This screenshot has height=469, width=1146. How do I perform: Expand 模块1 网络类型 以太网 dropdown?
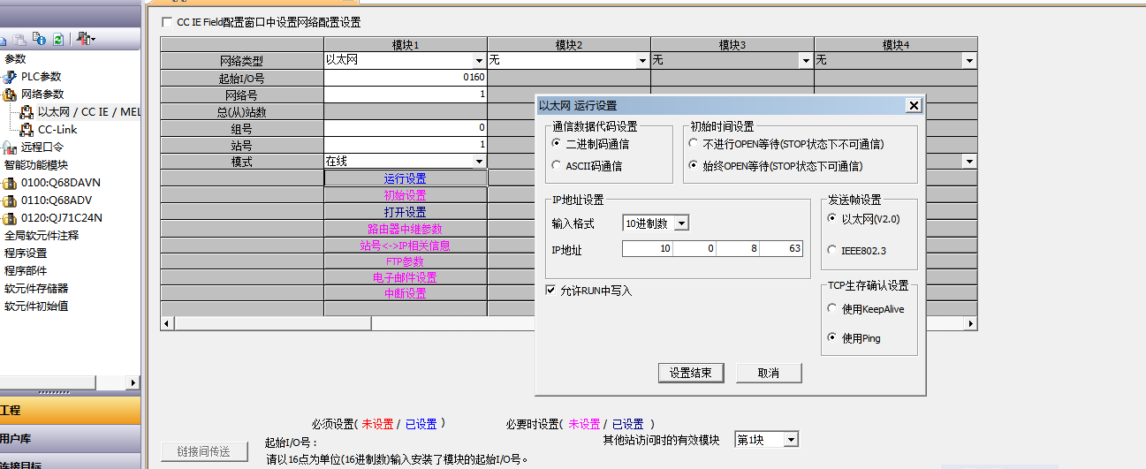coord(479,61)
